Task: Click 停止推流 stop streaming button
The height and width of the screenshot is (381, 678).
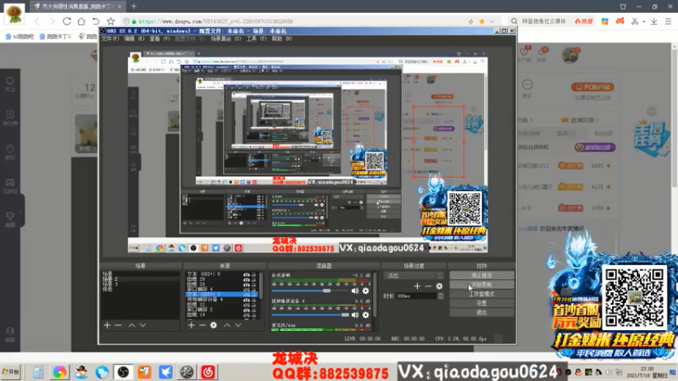Action: pos(481,275)
